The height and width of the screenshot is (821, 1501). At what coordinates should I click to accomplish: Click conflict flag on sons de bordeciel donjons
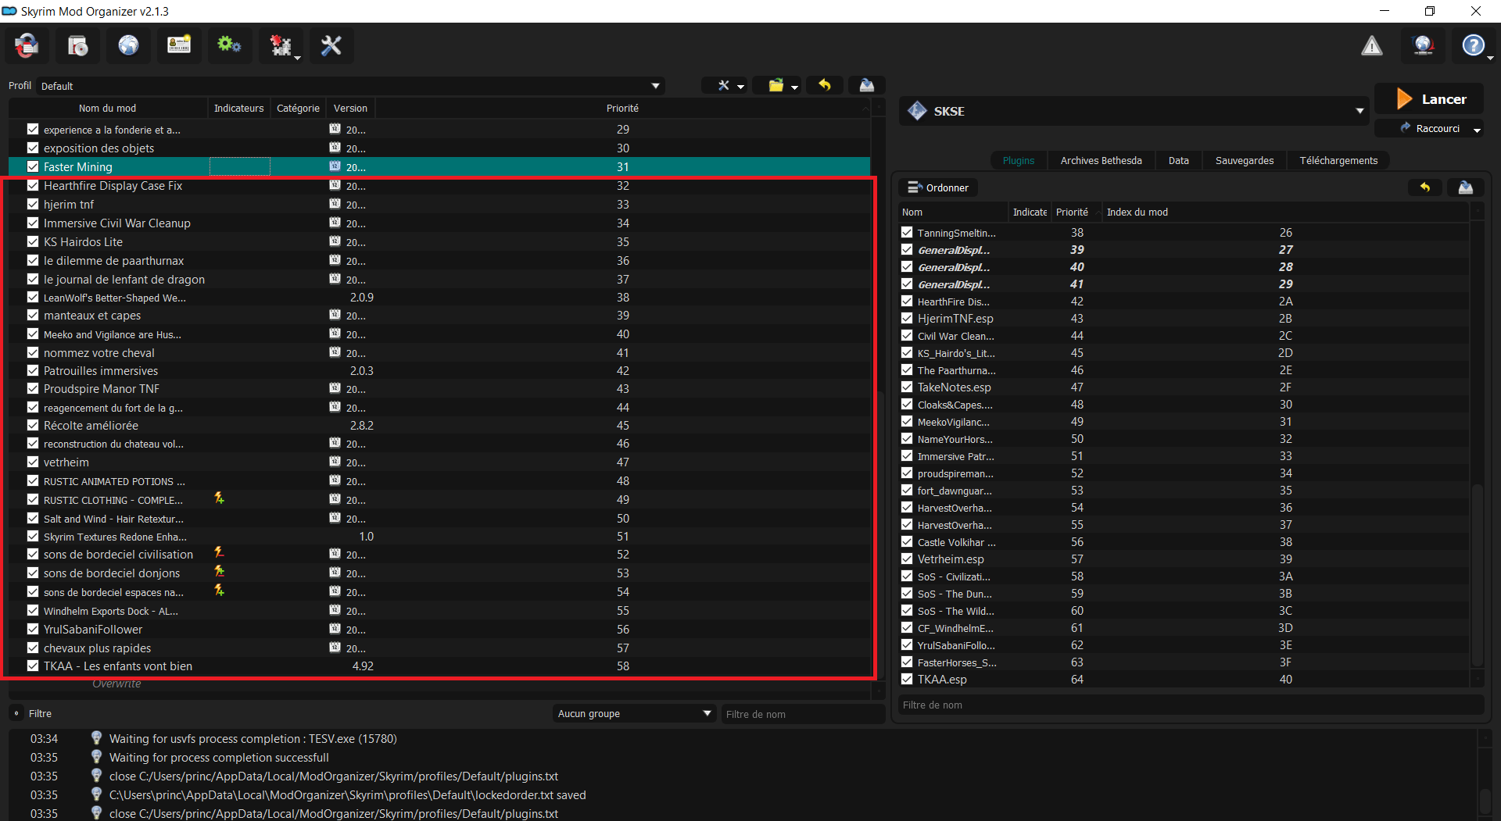point(220,572)
